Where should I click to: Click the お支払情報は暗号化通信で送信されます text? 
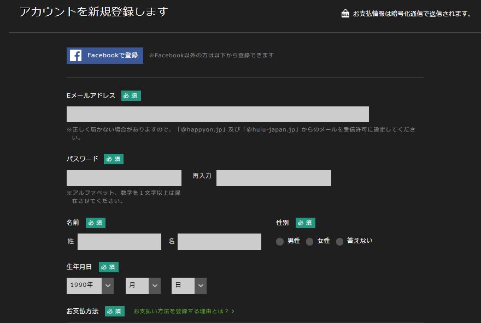click(x=412, y=14)
